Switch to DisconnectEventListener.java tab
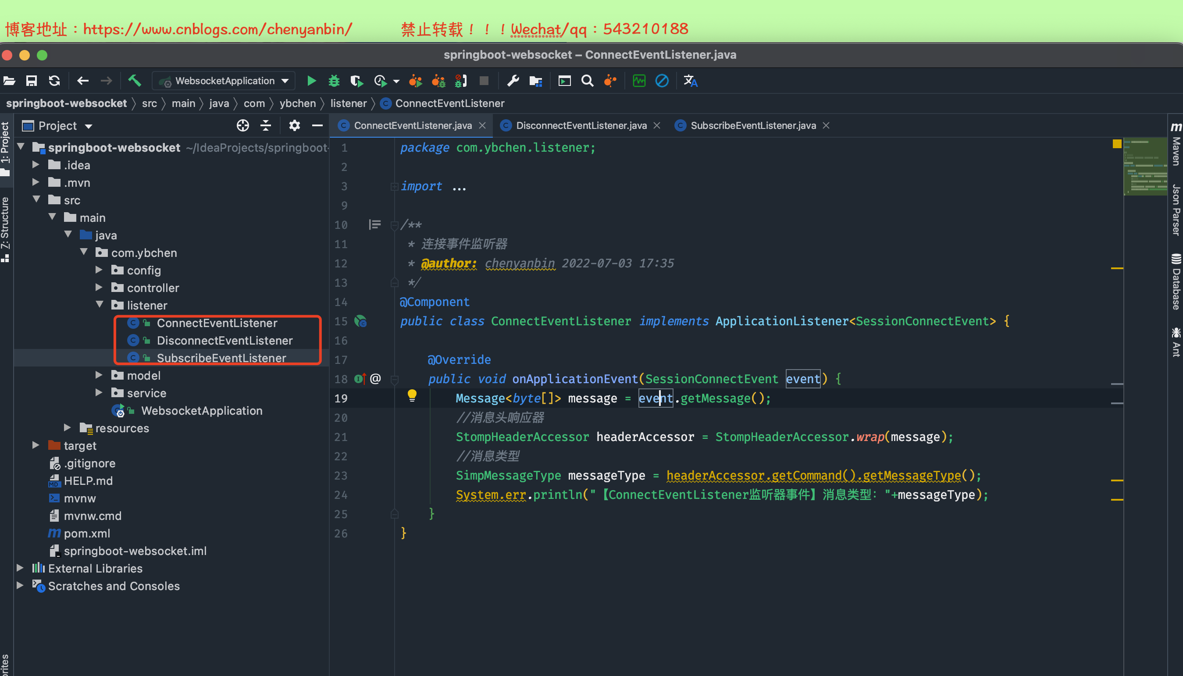This screenshot has height=676, width=1183. pyautogui.click(x=581, y=125)
